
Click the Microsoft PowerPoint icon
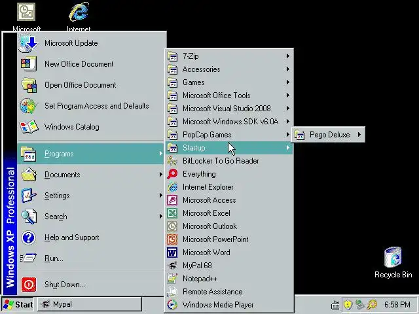[172, 239]
